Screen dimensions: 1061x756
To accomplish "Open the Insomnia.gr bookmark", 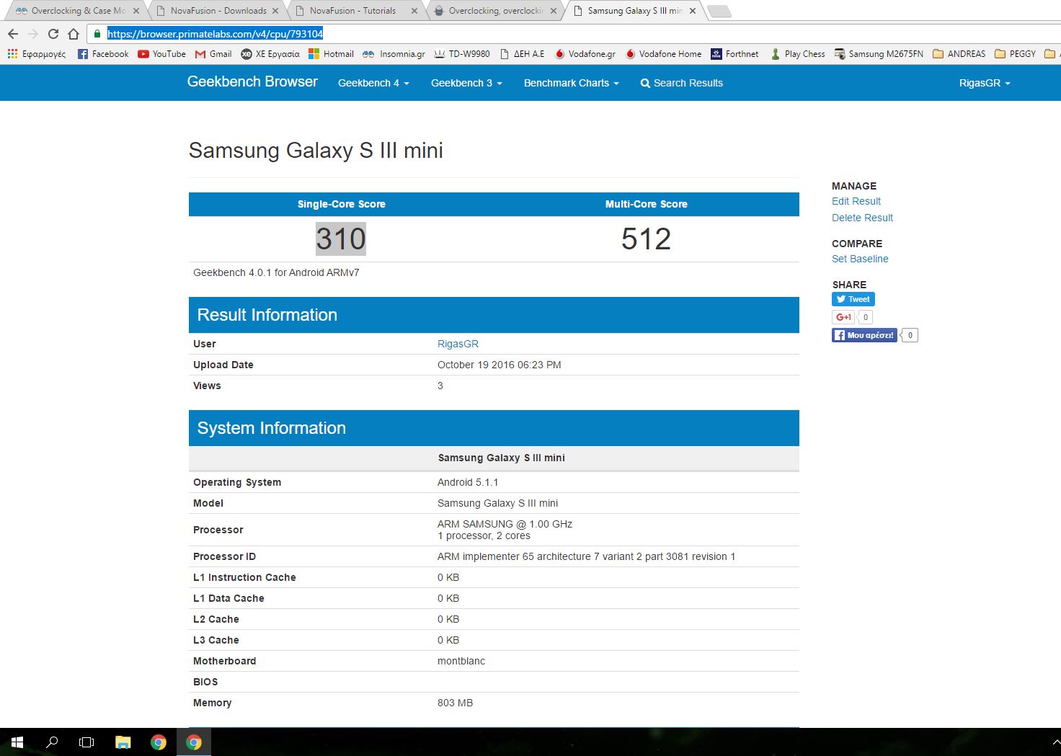I will tap(394, 54).
